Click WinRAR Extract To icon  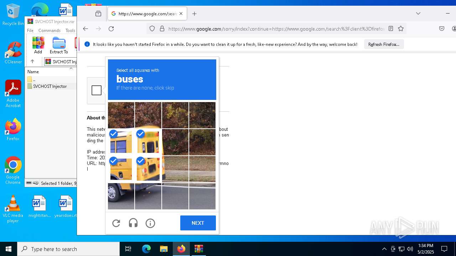[x=59, y=45]
